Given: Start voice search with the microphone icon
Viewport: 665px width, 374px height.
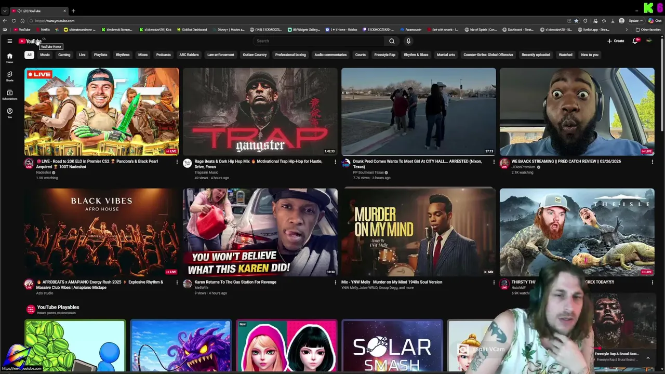Looking at the screenshot, I should (x=408, y=41).
